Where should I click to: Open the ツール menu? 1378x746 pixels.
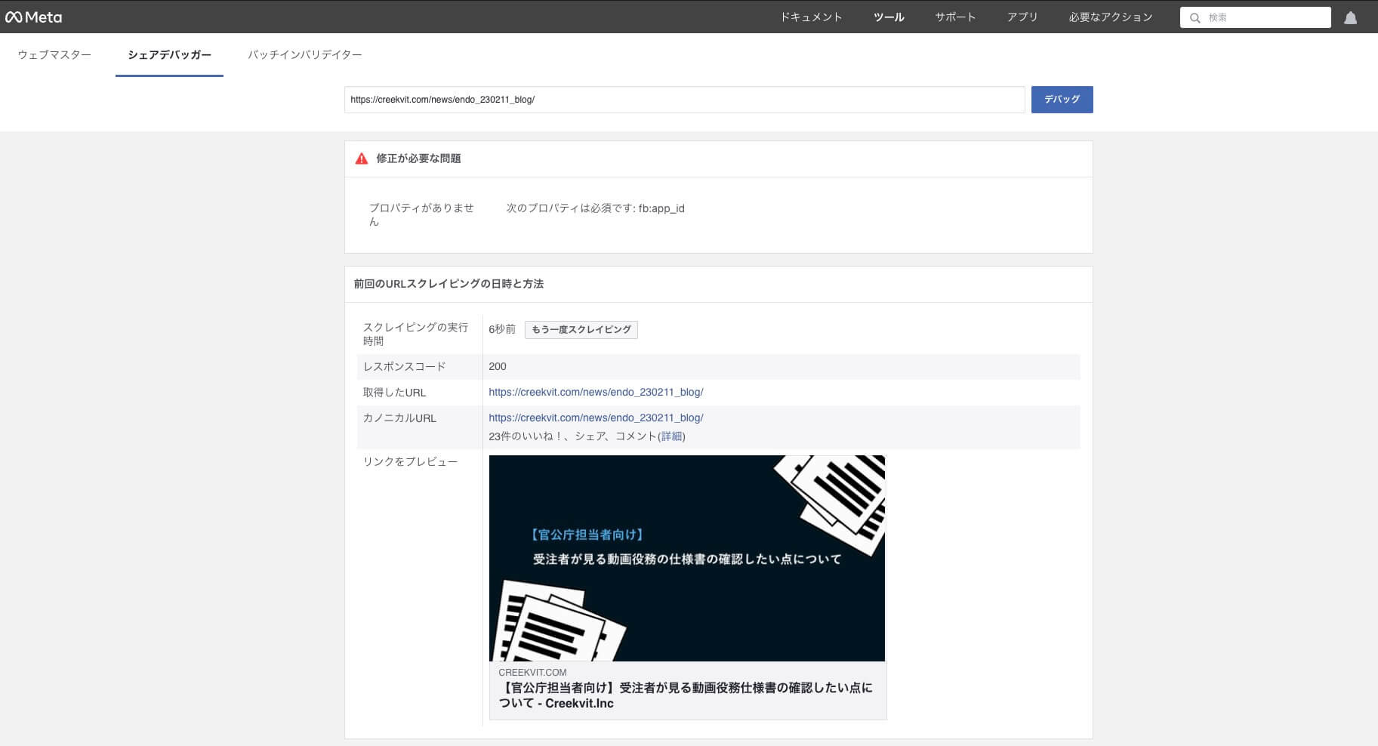coord(888,17)
